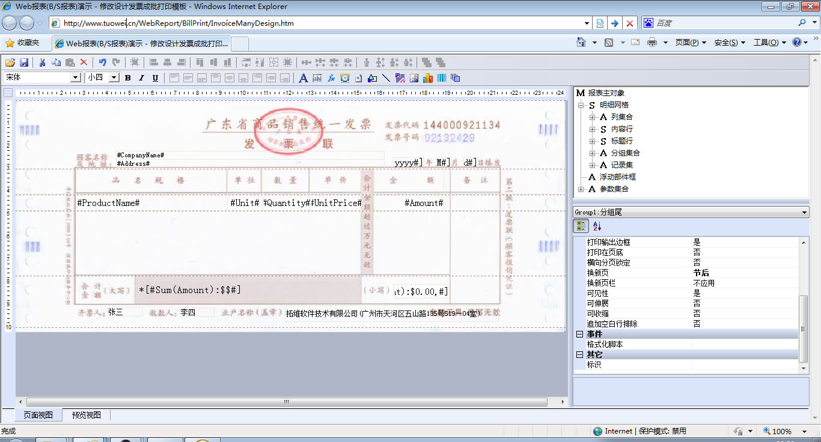Click the red X Delete icon

(84, 62)
